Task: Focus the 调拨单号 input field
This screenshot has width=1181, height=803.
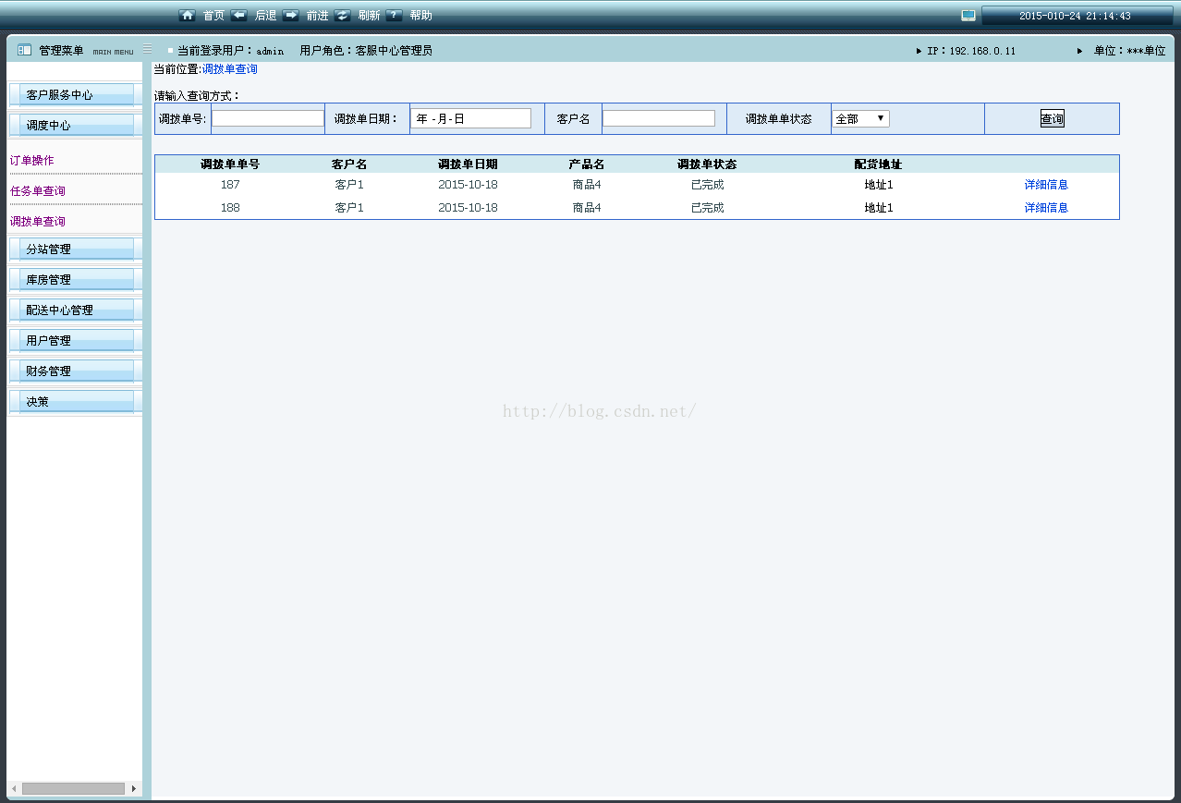Action: click(268, 118)
